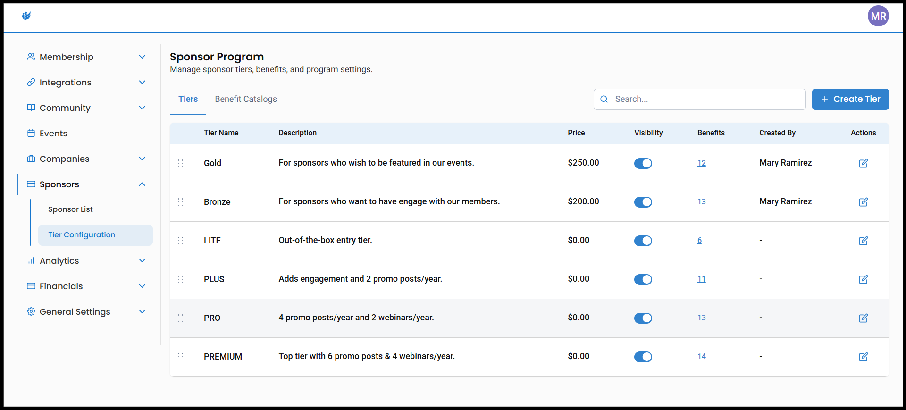
Task: Expand the General Settings menu chevron
Action: click(142, 312)
